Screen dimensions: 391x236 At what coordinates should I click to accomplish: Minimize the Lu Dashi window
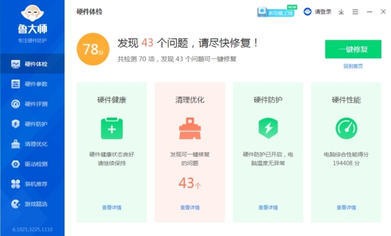(x=369, y=12)
